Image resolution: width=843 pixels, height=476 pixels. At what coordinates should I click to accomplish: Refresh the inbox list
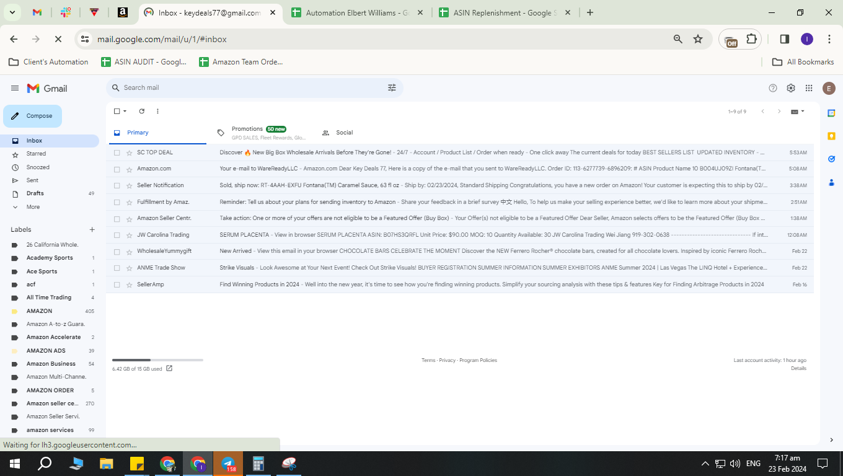(141, 112)
